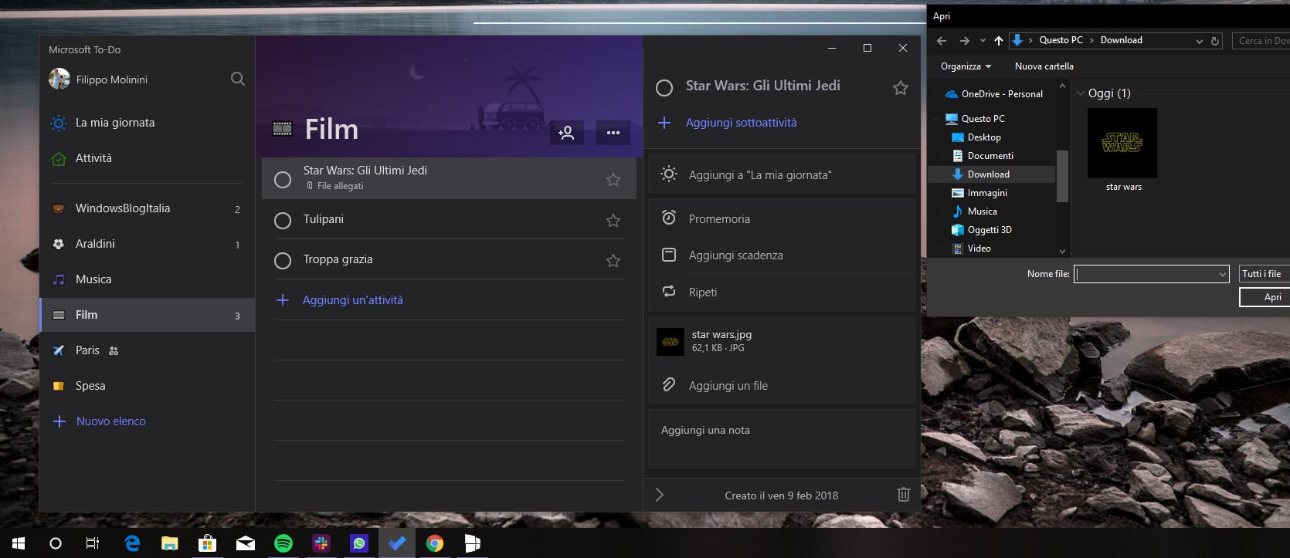Collapse detail panel with chevron arrow
The image size is (1290, 558).
(x=660, y=495)
